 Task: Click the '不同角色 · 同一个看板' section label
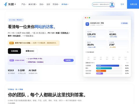[15, 90]
